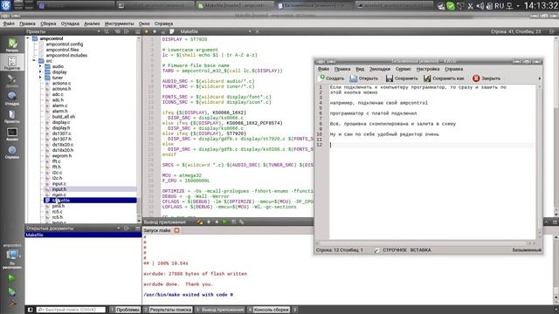Expand hidden Kate toolbar items arrow
Image resolution: width=559 pixels, height=314 pixels.
(539, 78)
